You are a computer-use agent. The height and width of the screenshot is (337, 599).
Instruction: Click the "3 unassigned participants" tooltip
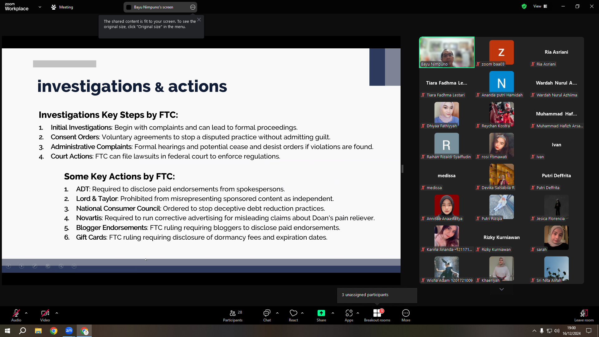377,295
